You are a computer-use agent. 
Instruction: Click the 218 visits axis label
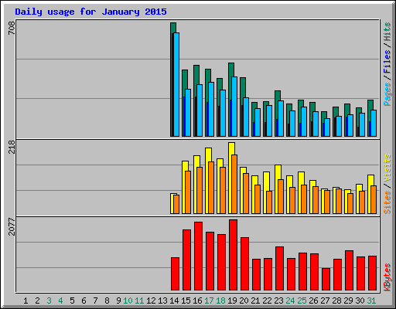[x=12, y=147]
